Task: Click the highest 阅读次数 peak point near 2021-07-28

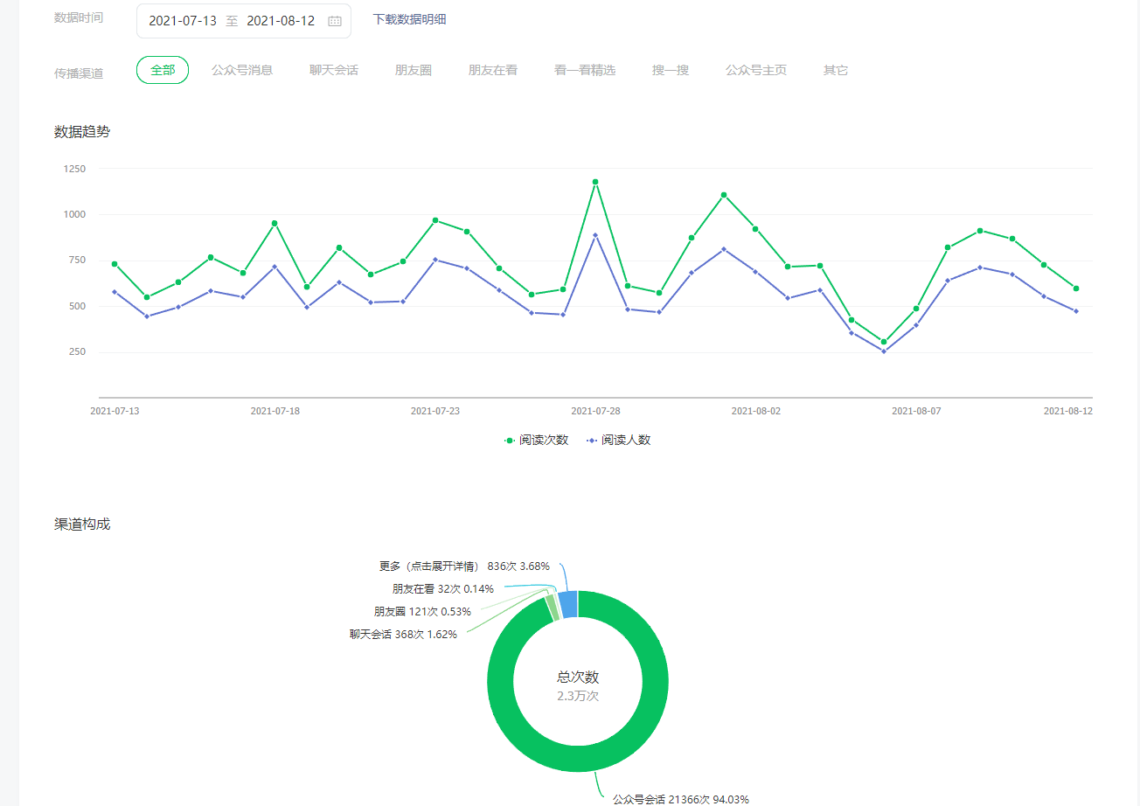Action: point(595,182)
